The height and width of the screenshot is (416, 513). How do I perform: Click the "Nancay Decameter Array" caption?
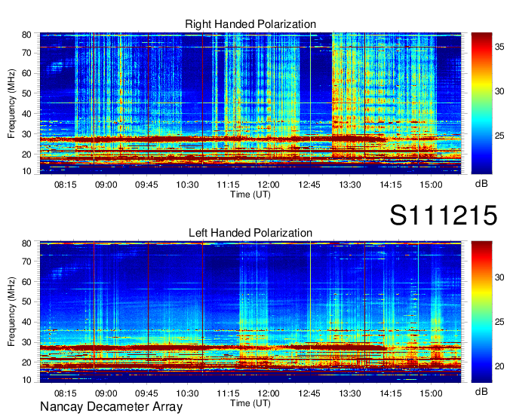[111, 406]
